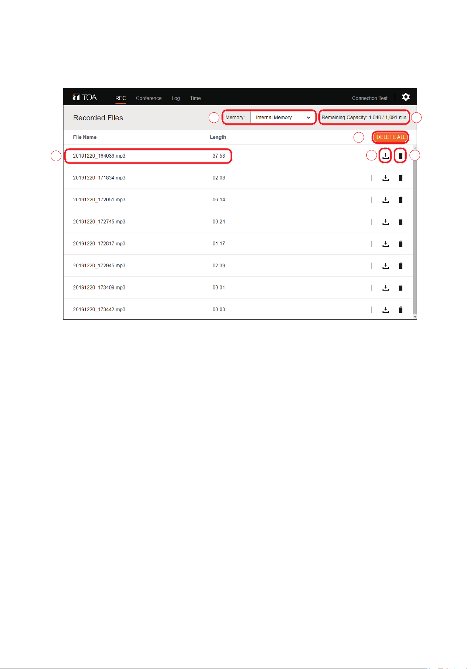The image size is (473, 669).
Task: Download 20191220_172945.mp3 file
Action: 385,266
